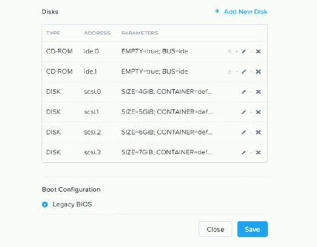317x247 pixels.
Task: Click the Save button
Action: (x=253, y=229)
